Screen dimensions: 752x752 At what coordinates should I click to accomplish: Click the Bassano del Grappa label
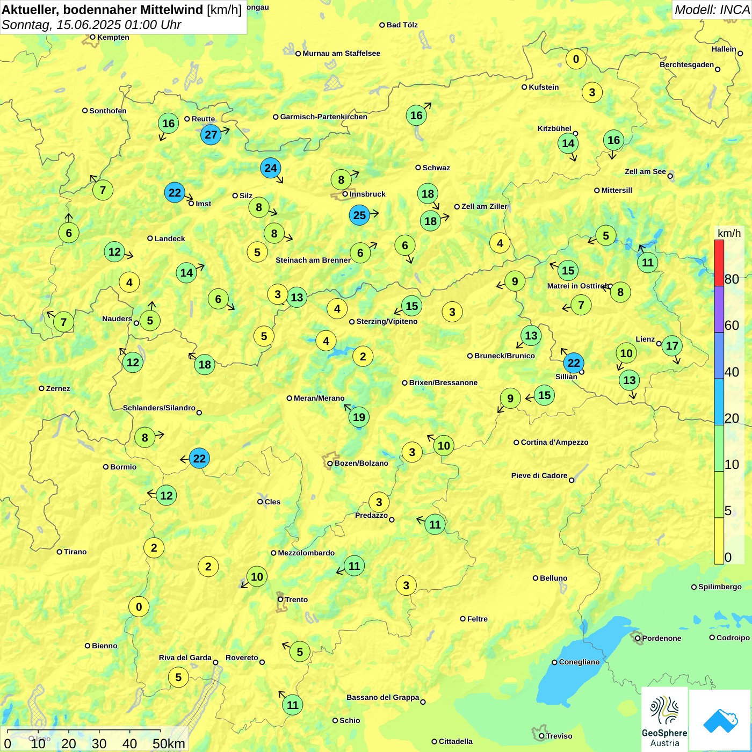pos(382,697)
